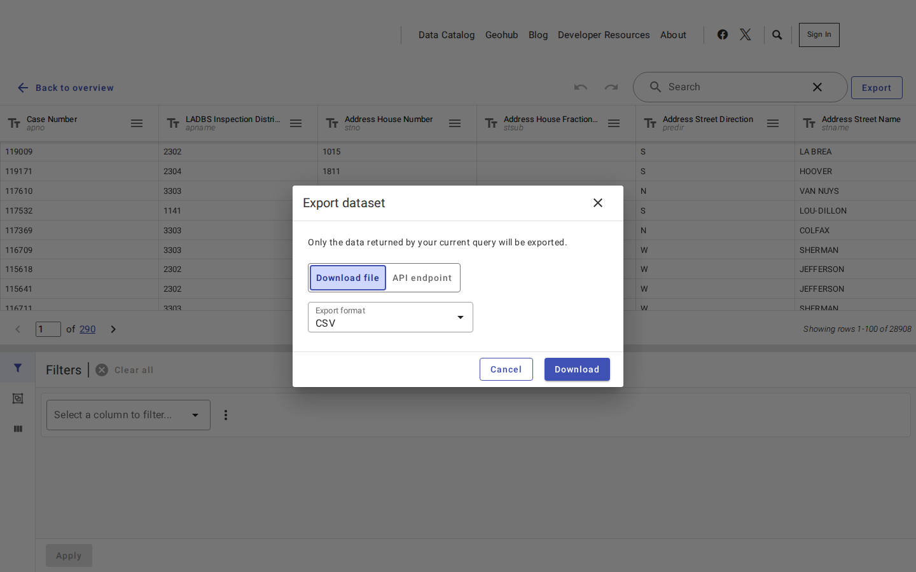916x572 pixels.
Task: Open LADBS Inspection District column menu
Action: click(296, 123)
